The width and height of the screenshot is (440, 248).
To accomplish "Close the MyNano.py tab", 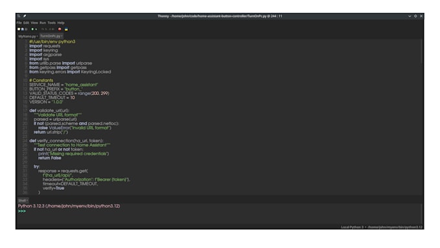I will 37,36.
